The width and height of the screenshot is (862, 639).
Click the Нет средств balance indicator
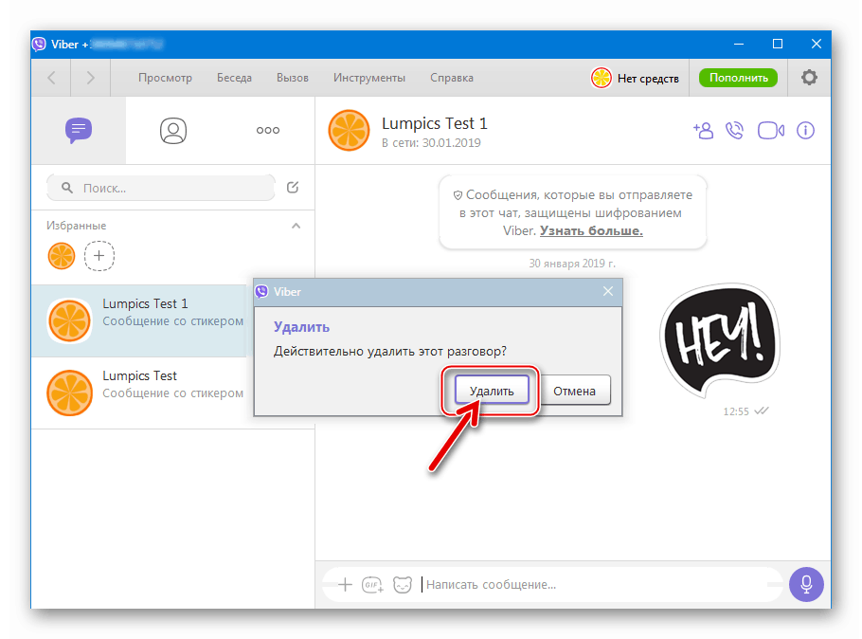[x=635, y=78]
